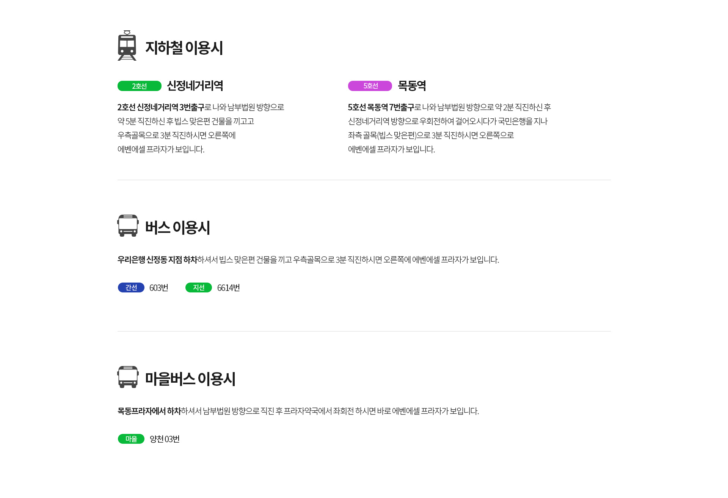Click bold text 우리은행 신정동 지점 하차
728x498 pixels.
pyautogui.click(x=157, y=260)
